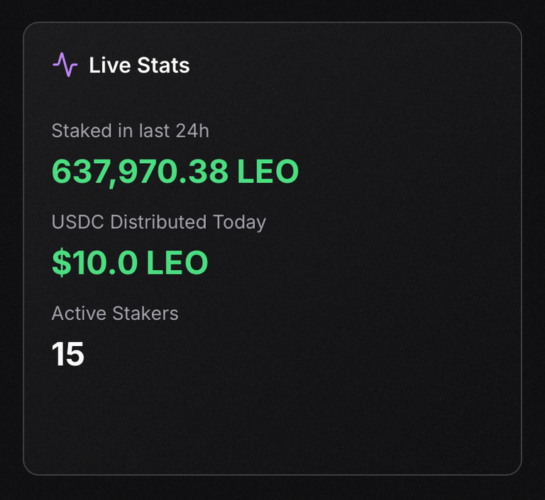Click the purple pulse activity icon
545x500 pixels.
65,65
